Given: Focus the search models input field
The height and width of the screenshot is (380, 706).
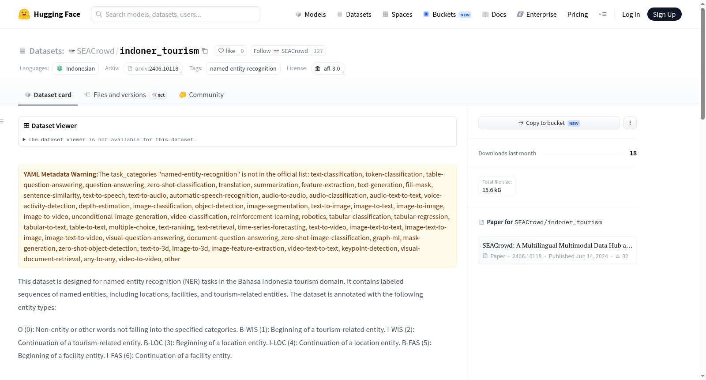Looking at the screenshot, I should coord(176,14).
